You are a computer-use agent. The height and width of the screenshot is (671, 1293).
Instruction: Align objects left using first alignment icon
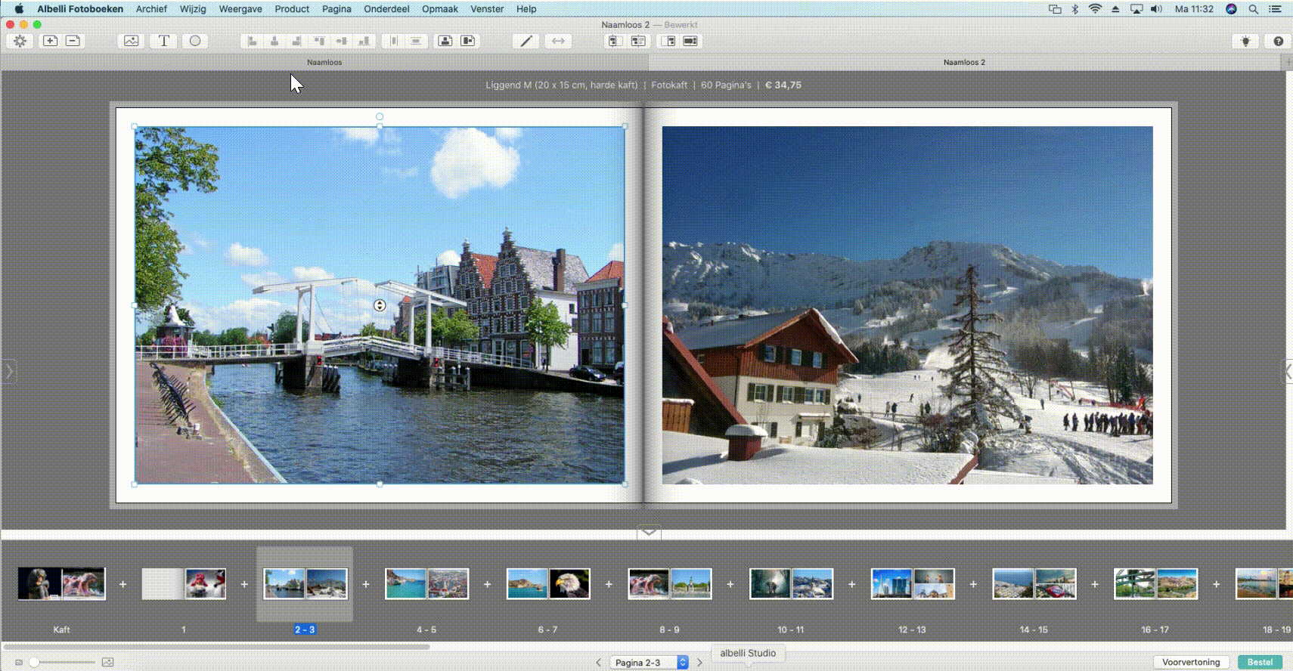coord(252,41)
